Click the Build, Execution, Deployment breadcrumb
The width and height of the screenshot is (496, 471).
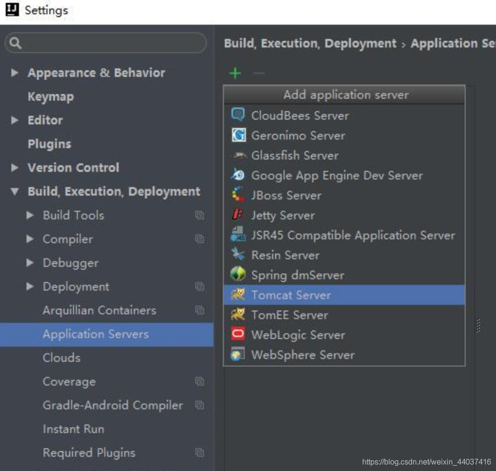click(x=310, y=43)
